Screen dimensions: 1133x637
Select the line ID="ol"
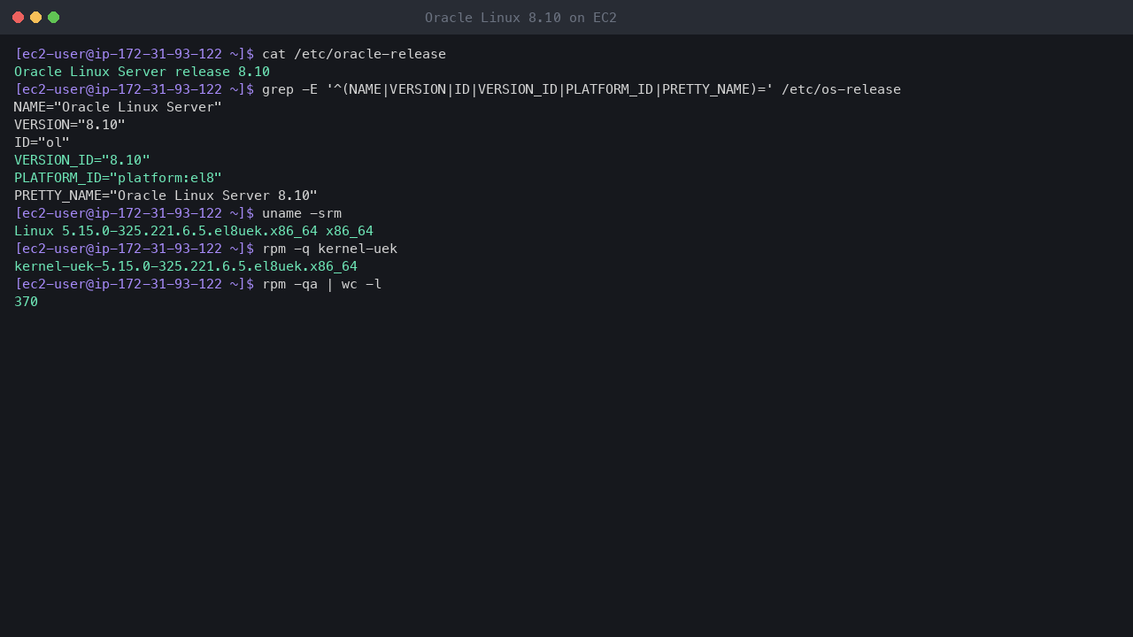pos(42,142)
